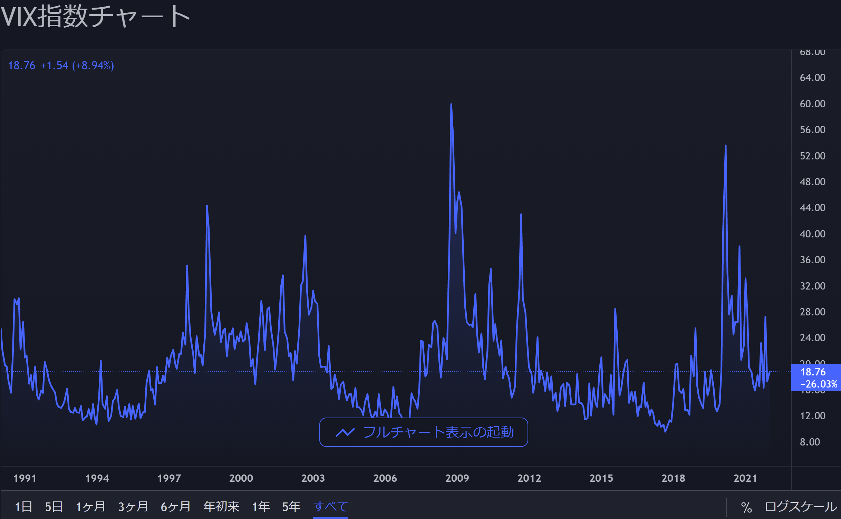Click the 2009 label on time axis

(x=457, y=478)
